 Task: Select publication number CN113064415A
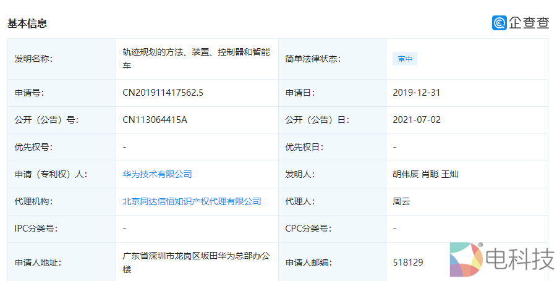(x=155, y=120)
